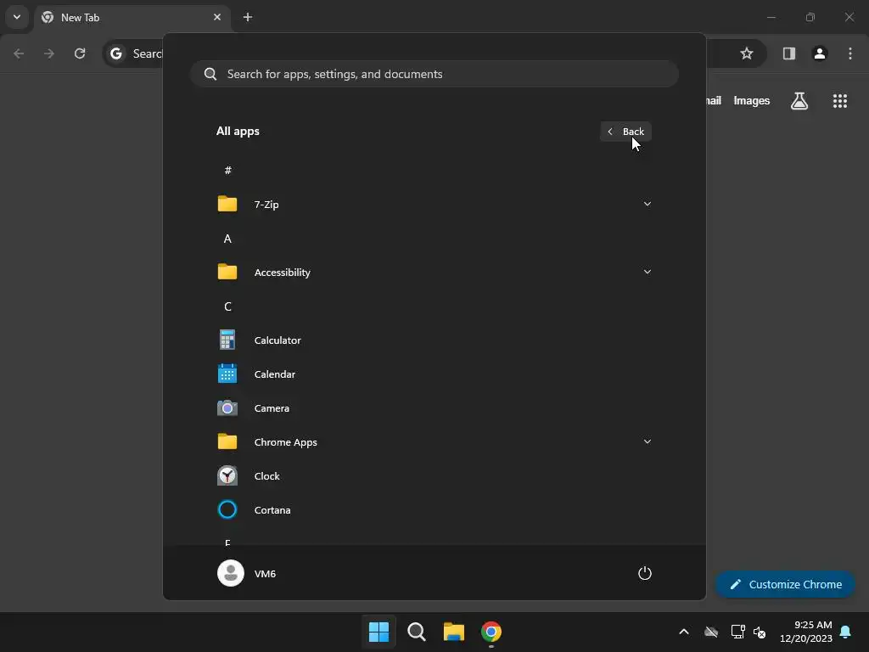869x652 pixels.
Task: Click the network tray icon
Action: pyautogui.click(x=737, y=632)
